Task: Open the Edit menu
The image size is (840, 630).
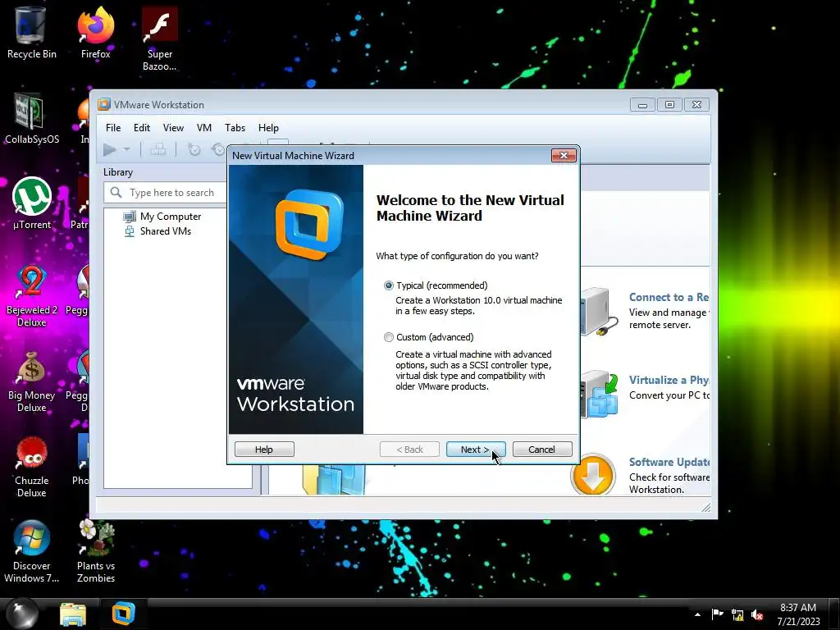Action: 142,127
